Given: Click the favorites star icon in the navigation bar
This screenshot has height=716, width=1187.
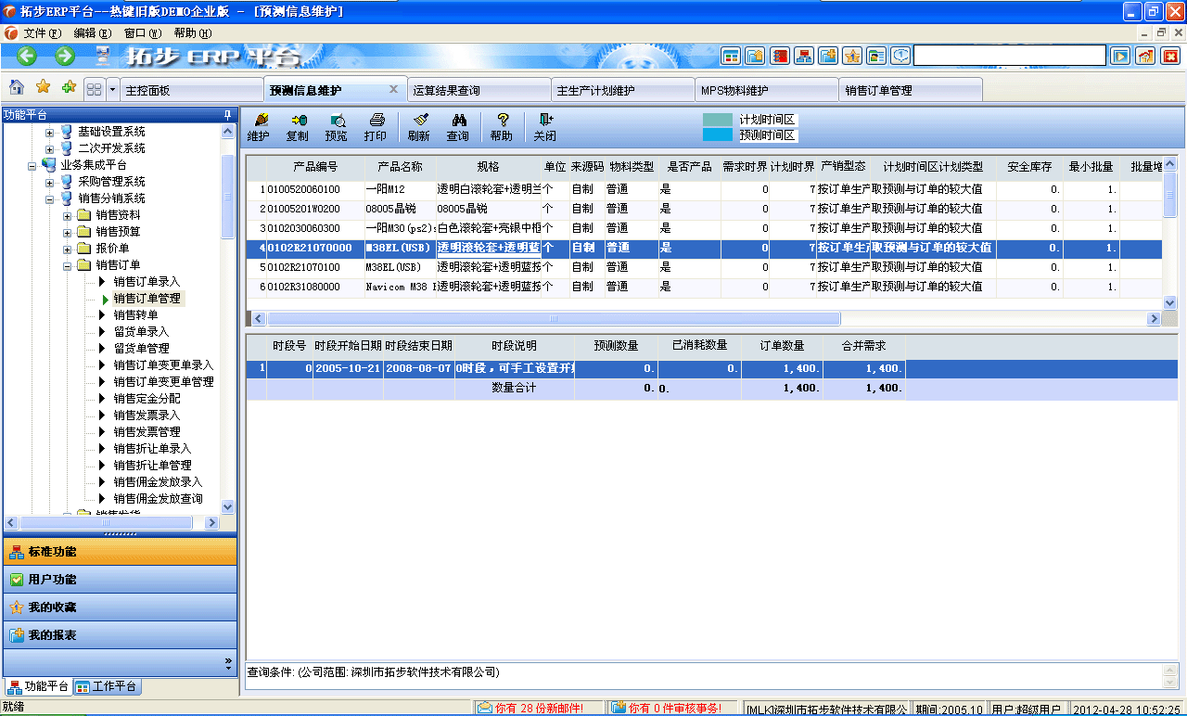Looking at the screenshot, I should 41,88.
